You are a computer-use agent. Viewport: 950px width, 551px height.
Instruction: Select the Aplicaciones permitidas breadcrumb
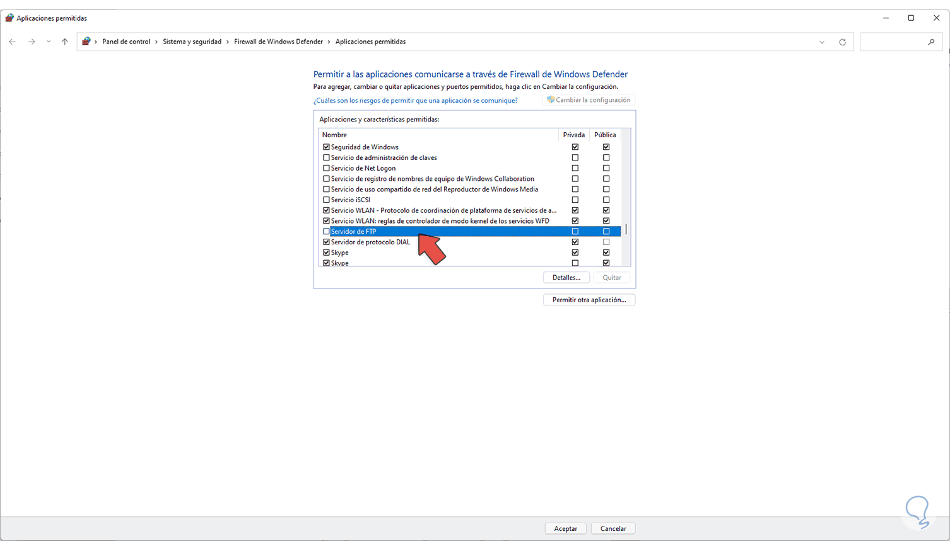370,42
